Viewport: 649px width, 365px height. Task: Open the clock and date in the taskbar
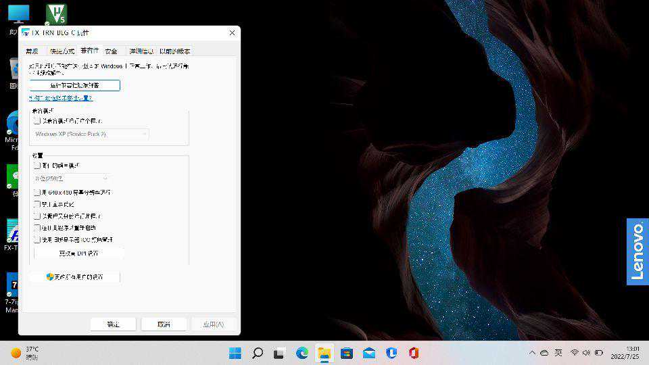click(625, 353)
